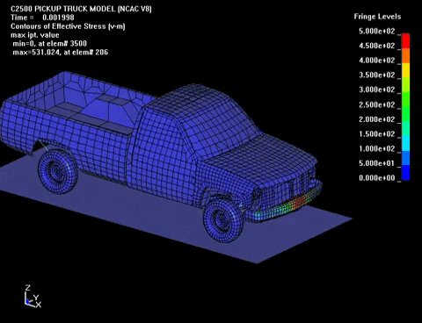Pick the yellow band of the fringe bar

(x=405, y=70)
